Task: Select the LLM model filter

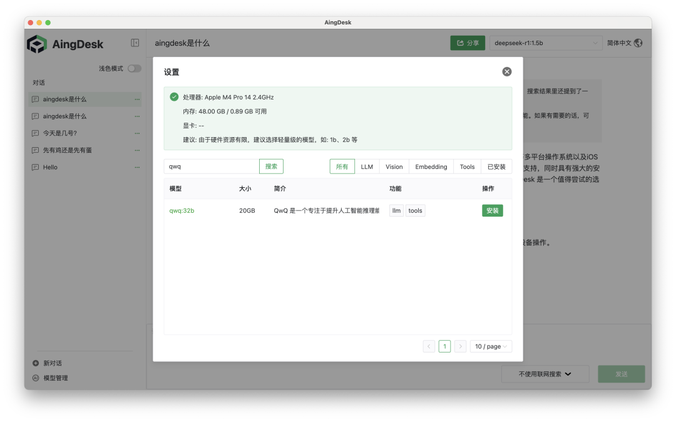Action: pos(367,166)
